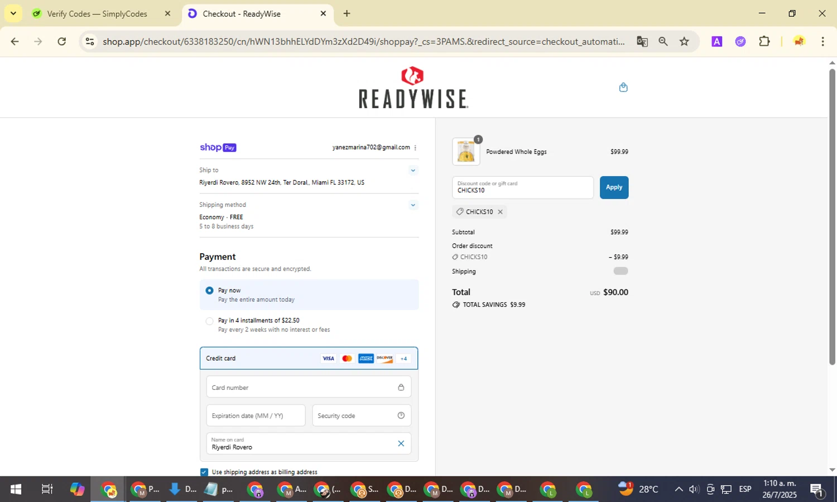The height and width of the screenshot is (502, 837).
Task: Clear the Name on card field
Action: coord(401,443)
